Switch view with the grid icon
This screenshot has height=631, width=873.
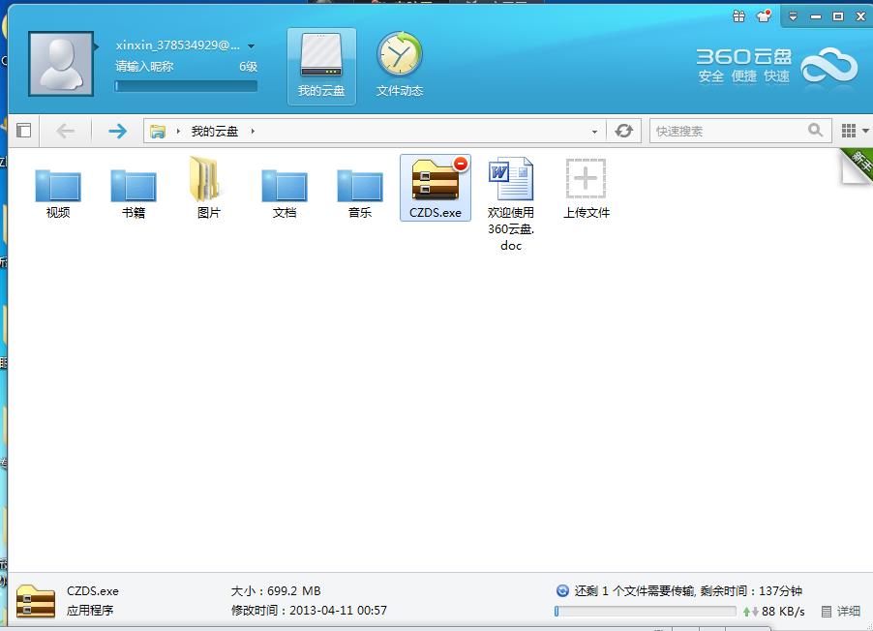pyautogui.click(x=849, y=131)
